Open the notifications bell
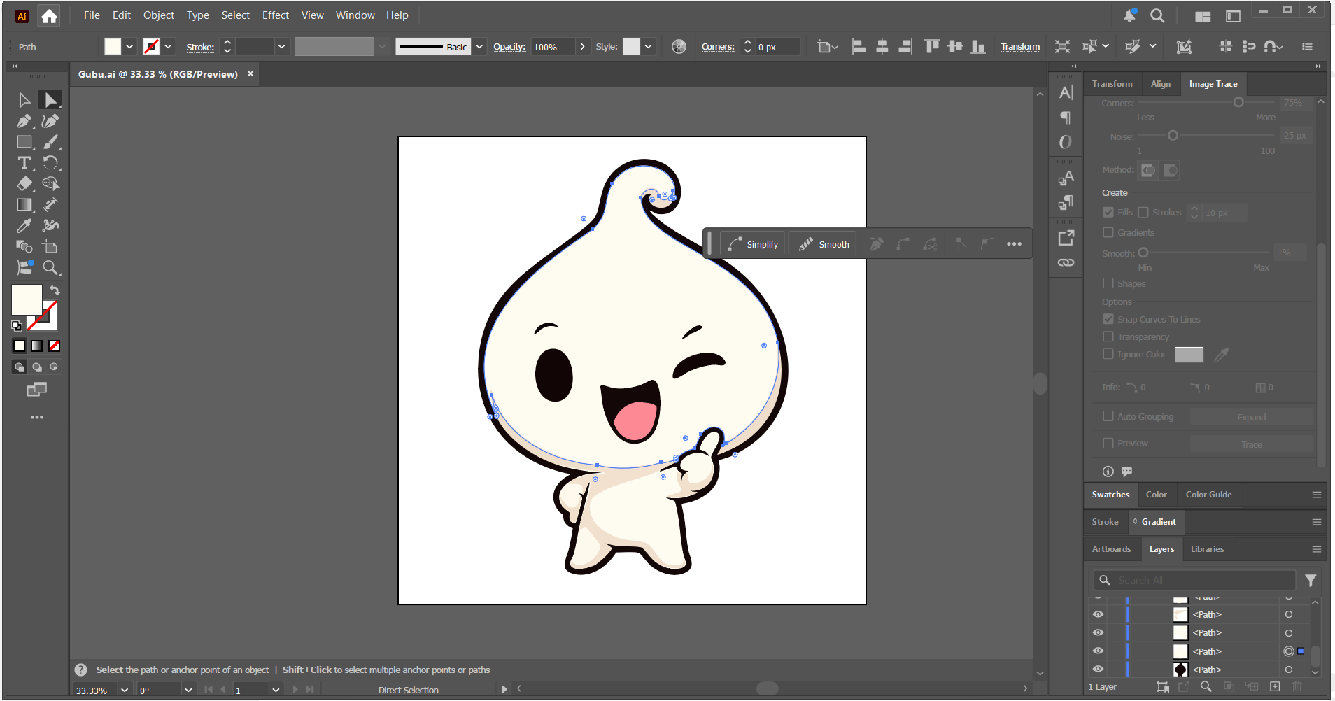Viewport: 1335px width, 701px height. 1129,15
